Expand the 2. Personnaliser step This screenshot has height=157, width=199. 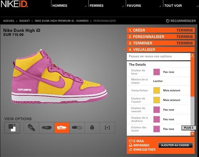(161, 37)
